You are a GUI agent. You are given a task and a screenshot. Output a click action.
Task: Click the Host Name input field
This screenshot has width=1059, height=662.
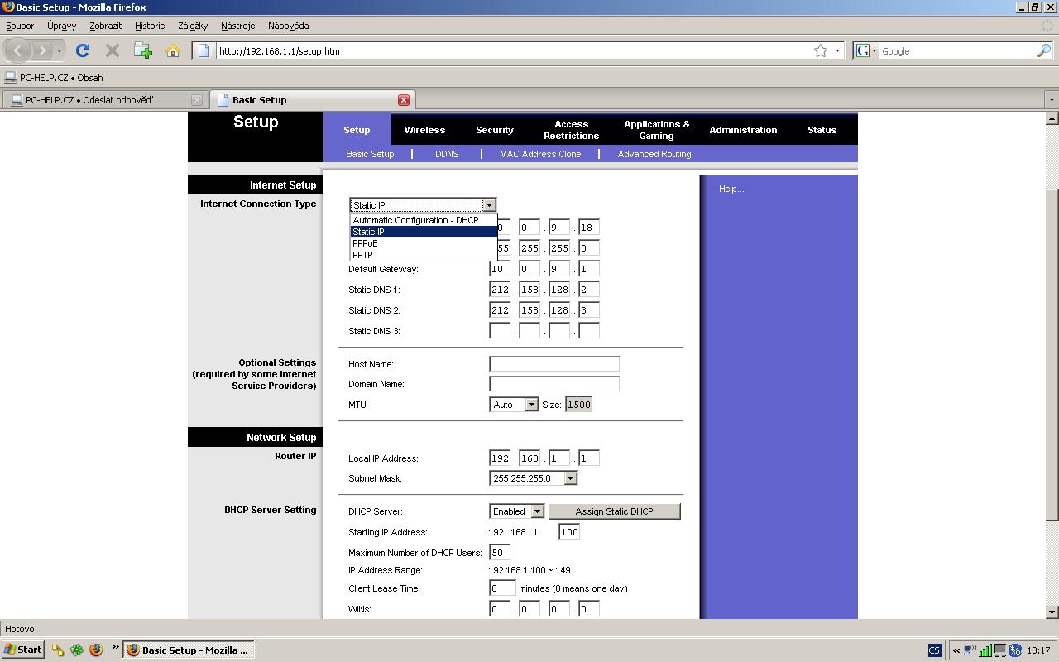(x=553, y=364)
